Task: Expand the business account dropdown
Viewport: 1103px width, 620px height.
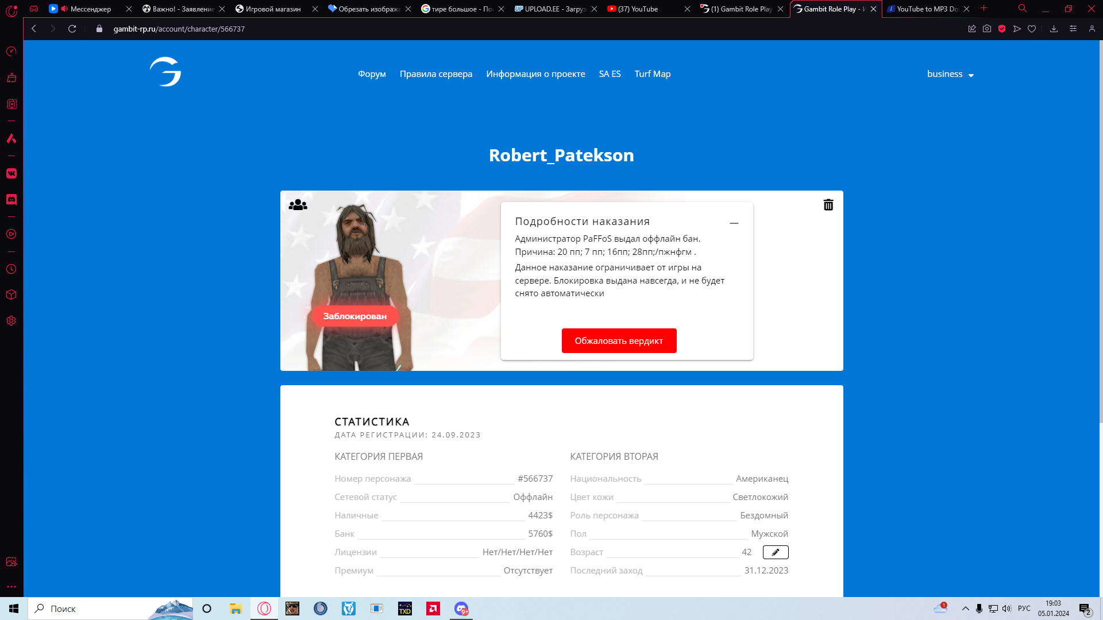Action: pyautogui.click(x=950, y=74)
